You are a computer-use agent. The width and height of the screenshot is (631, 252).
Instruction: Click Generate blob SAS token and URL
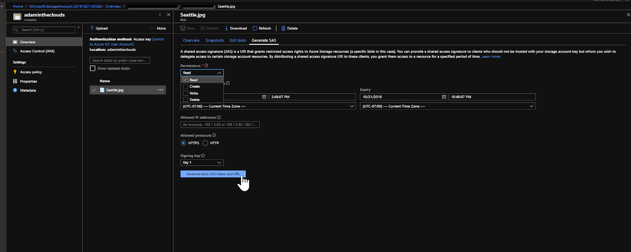pos(213,174)
